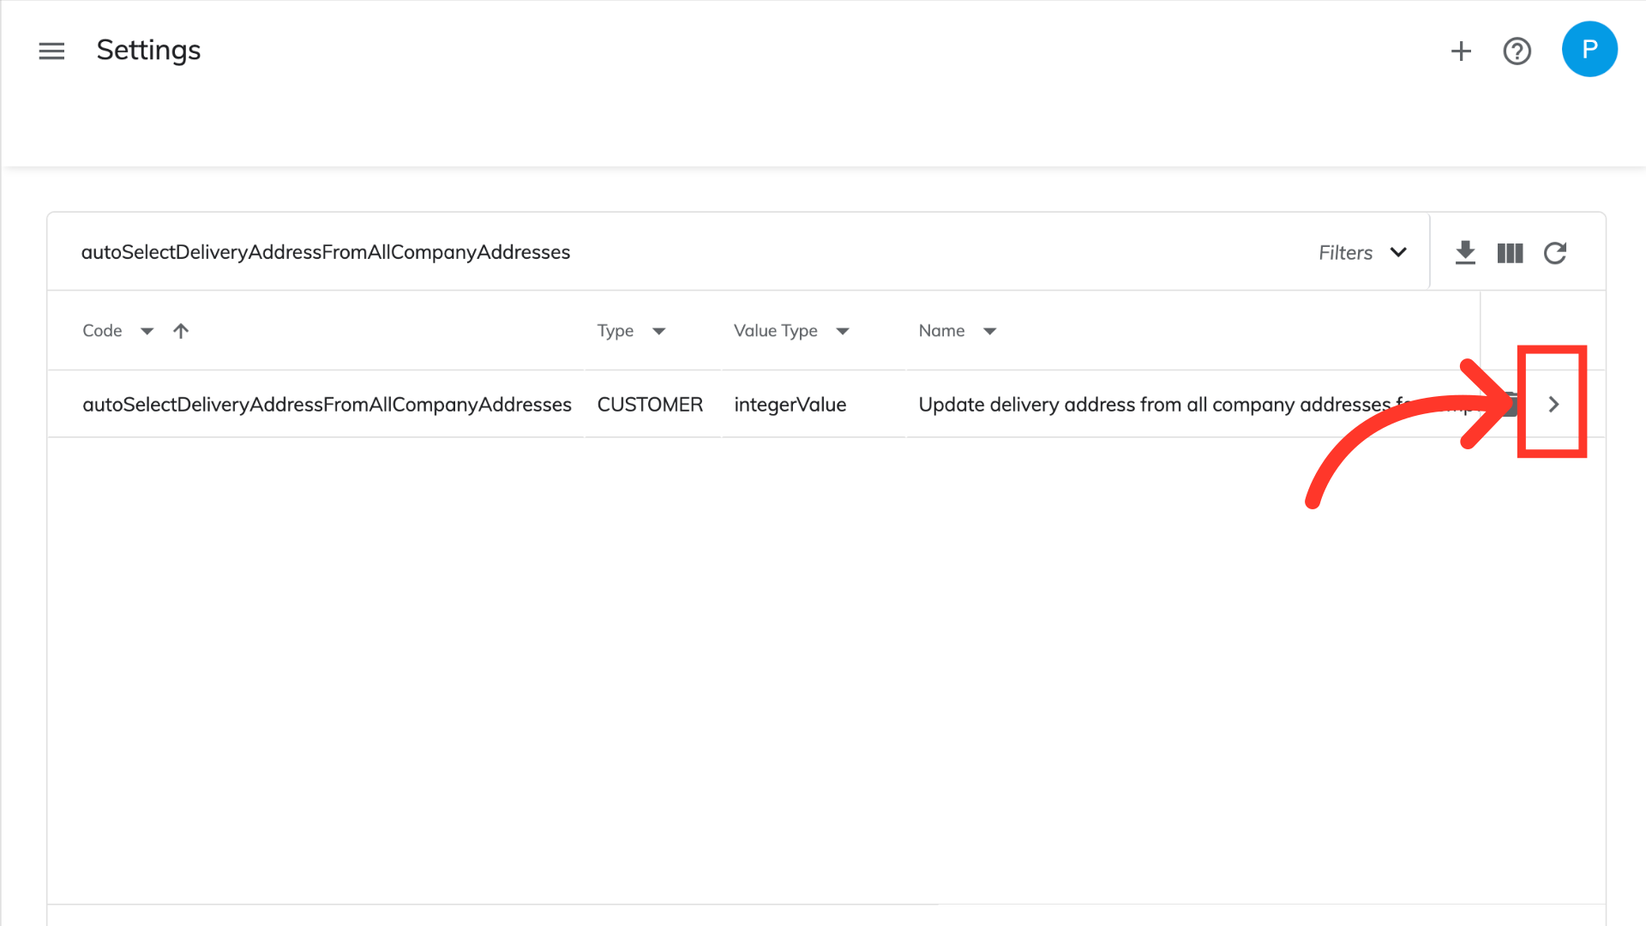Open the Type column dropdown arrow
1646x926 pixels.
tap(658, 331)
